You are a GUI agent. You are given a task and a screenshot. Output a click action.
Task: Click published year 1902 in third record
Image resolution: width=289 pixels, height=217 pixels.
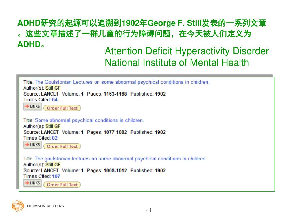[160, 170]
